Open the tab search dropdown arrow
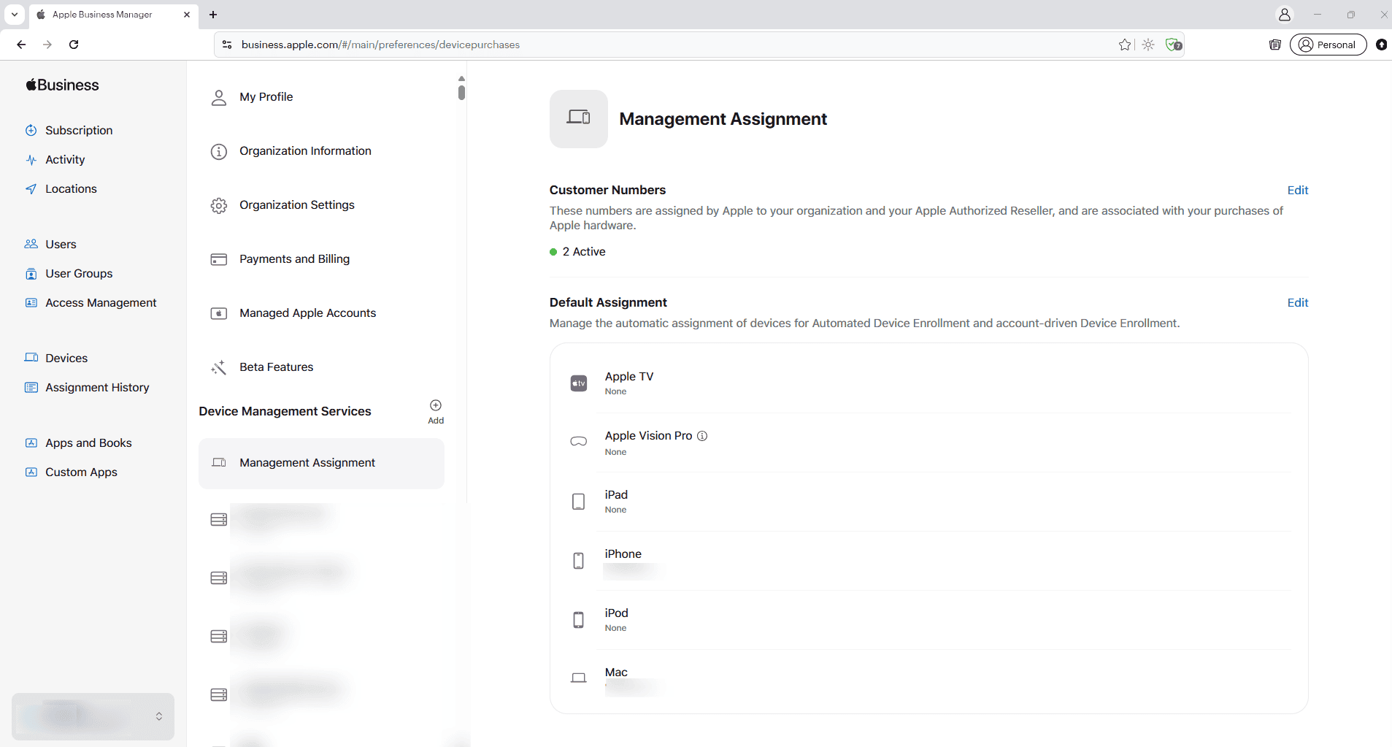The width and height of the screenshot is (1392, 747). pyautogui.click(x=15, y=15)
